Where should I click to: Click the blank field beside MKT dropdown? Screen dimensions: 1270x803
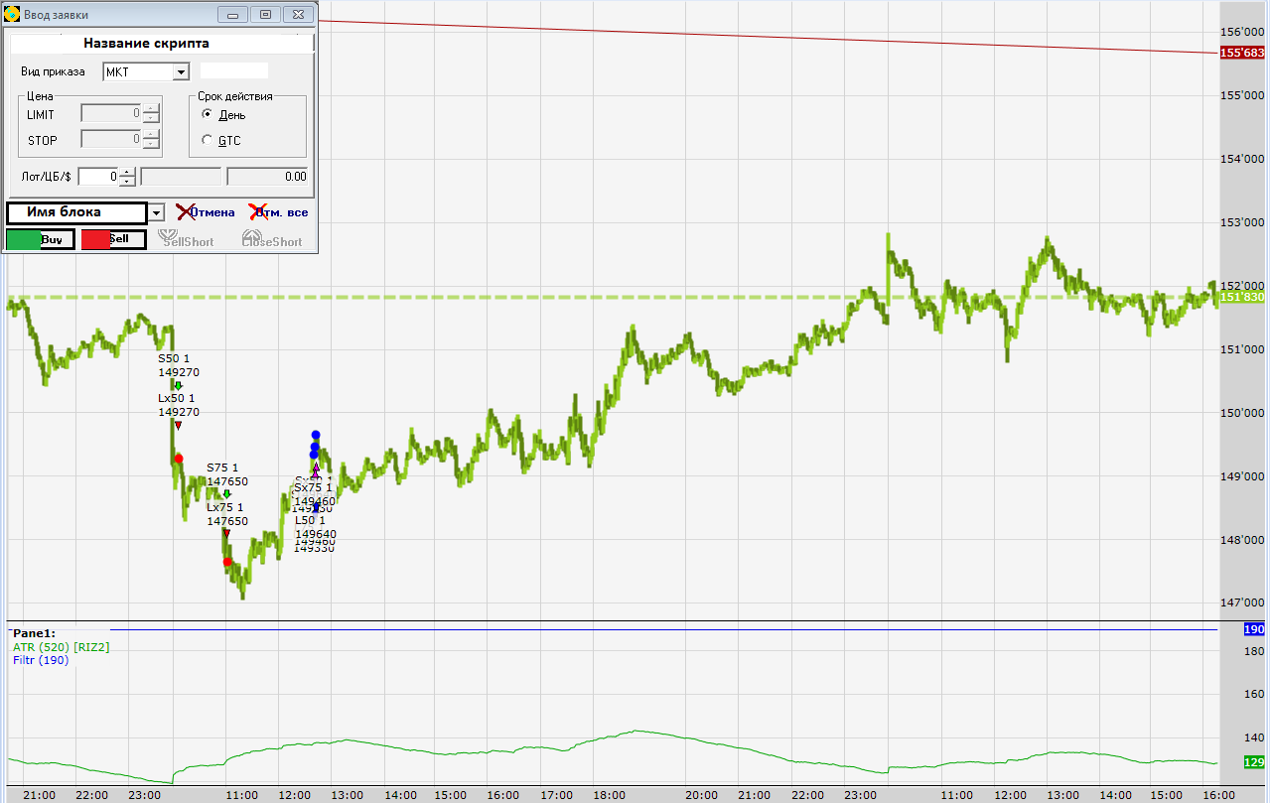pos(234,70)
